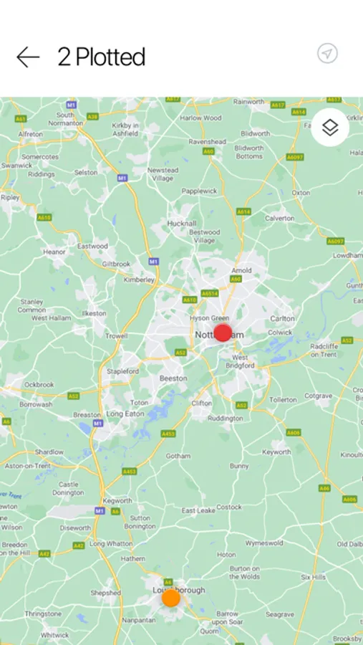Tap the back arrow icon
The height and width of the screenshot is (645, 363).
click(28, 57)
